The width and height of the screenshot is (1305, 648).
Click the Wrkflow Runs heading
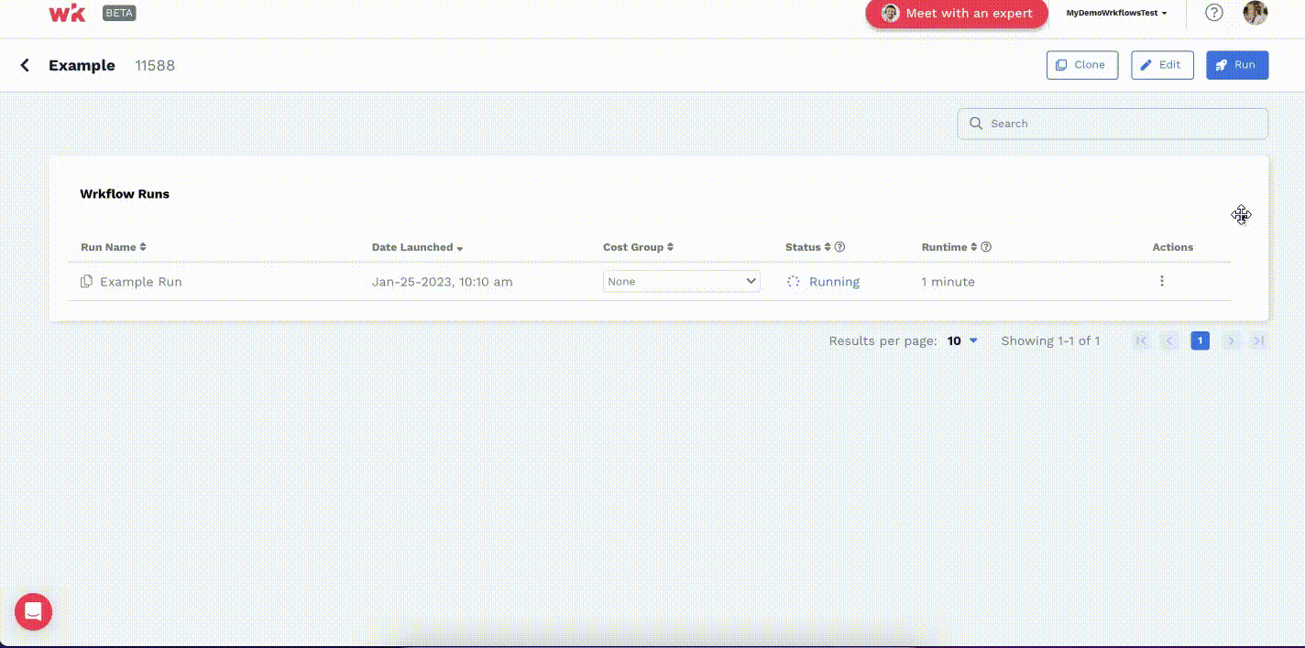coord(125,194)
